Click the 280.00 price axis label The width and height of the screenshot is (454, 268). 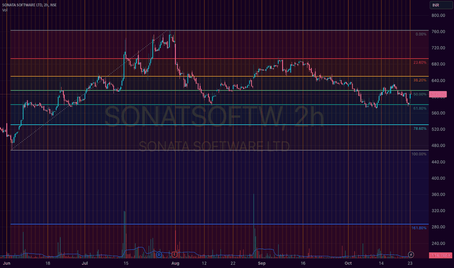[438, 227]
